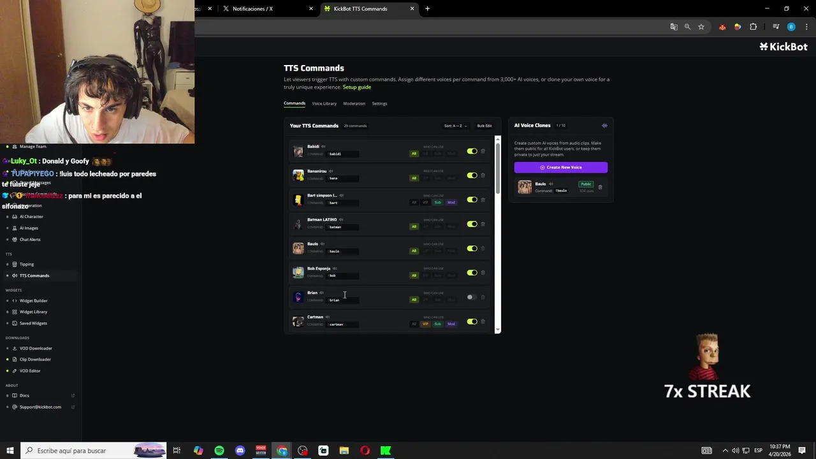The height and width of the screenshot is (459, 816).
Task: Delete the Bananirou TTS command
Action: click(483, 175)
